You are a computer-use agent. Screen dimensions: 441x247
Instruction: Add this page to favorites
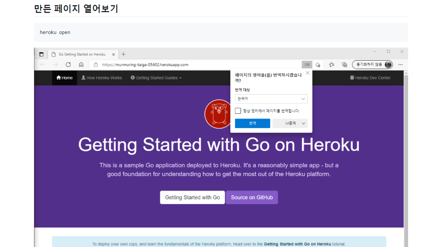pos(318,65)
